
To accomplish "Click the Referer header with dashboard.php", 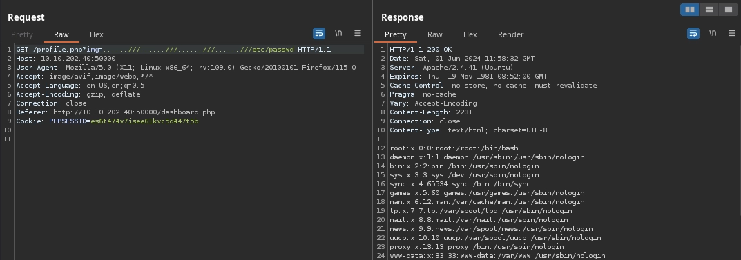I will (x=115, y=112).
